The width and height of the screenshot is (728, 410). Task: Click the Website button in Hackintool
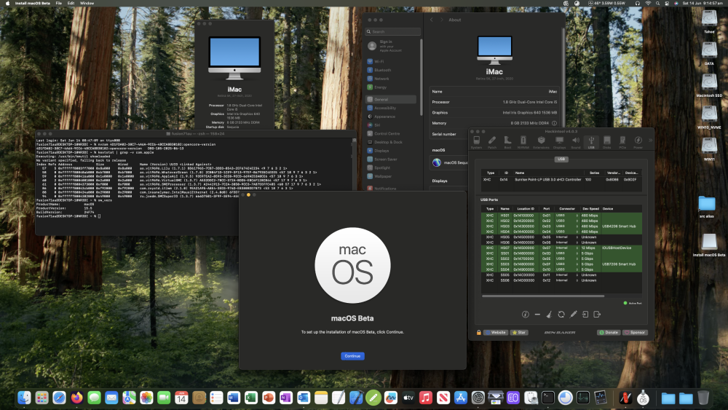click(496, 333)
